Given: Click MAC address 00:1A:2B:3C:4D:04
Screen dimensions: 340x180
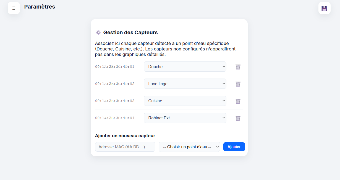Looking at the screenshot, I should click(x=115, y=118).
